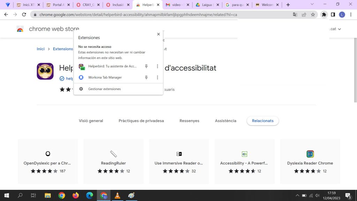Launch VLC media player from taskbar
Viewport: 357px width, 201px height.
117,195
